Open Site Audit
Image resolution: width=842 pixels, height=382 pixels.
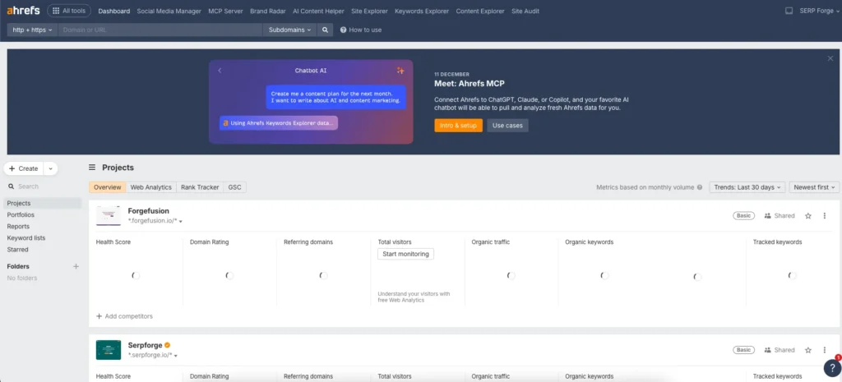[x=525, y=11]
